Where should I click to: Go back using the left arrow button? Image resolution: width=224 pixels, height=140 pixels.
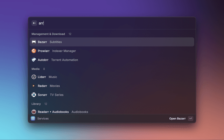coord(34,23)
